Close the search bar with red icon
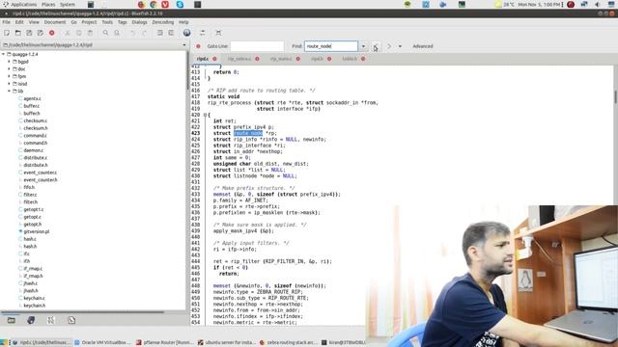Viewport: 618px width, 347px height. coord(198,46)
